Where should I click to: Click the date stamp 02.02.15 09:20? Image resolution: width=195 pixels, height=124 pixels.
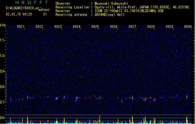click(x=19, y=14)
